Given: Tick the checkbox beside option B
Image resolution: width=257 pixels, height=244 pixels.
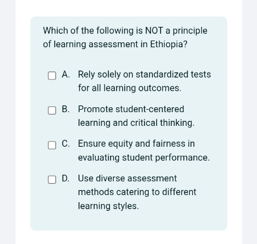Looking at the screenshot, I should tap(52, 110).
